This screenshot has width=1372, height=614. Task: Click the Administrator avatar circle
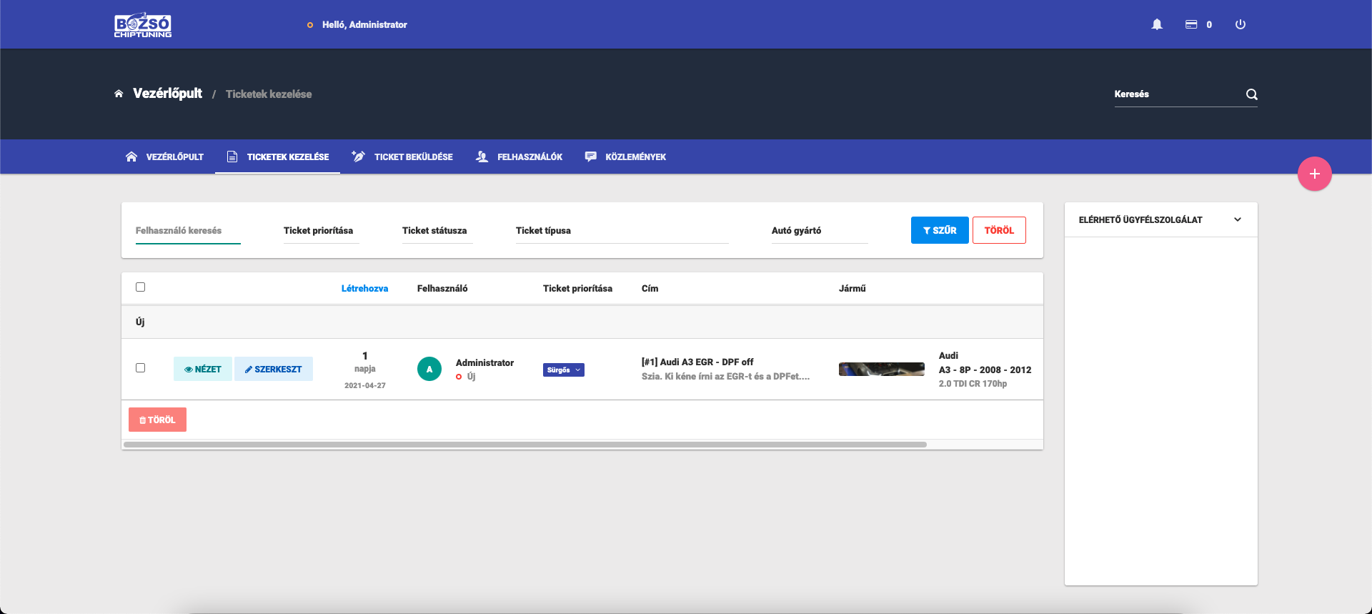[429, 369]
